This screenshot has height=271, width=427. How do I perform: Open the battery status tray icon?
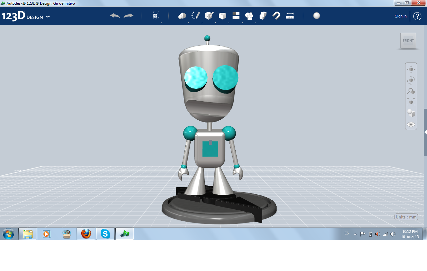tap(370, 234)
